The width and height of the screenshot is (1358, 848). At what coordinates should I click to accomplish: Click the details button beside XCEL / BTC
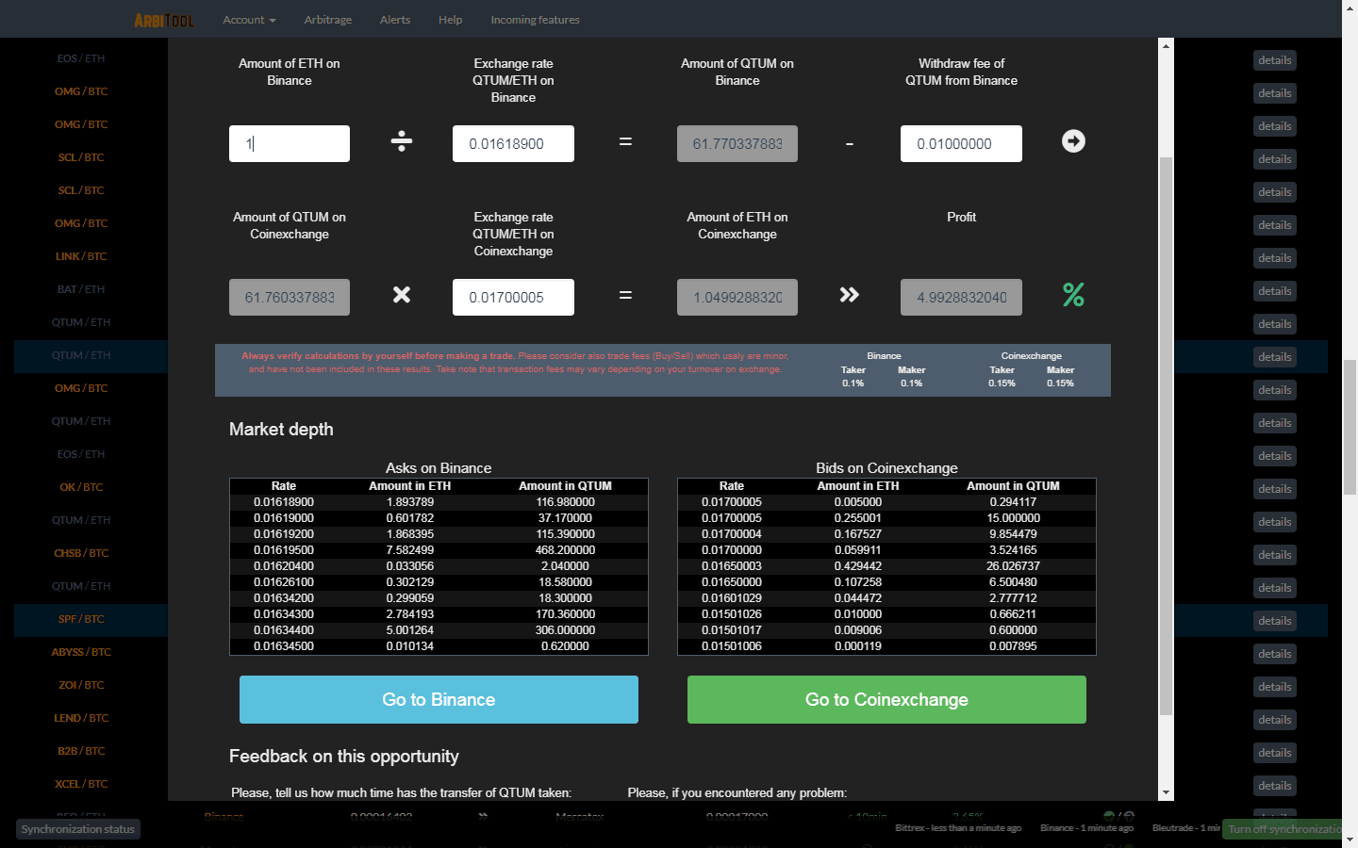pyautogui.click(x=1275, y=786)
